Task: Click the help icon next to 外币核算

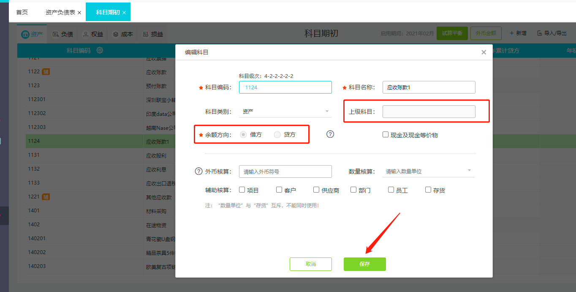Action: point(198,171)
